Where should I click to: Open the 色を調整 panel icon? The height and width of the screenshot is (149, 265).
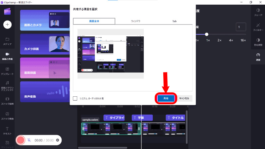258,42
